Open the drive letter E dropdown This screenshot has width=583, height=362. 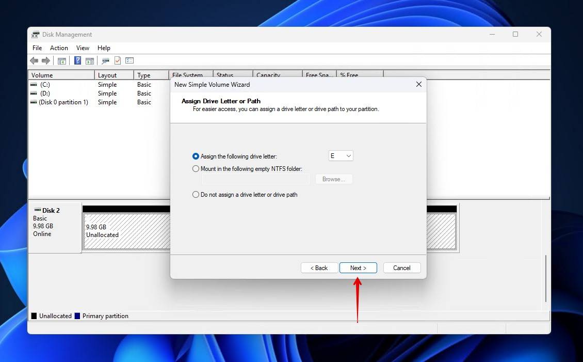pos(341,156)
